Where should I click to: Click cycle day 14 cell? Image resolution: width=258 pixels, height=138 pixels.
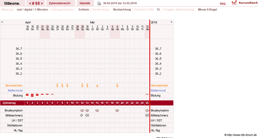(92, 103)
